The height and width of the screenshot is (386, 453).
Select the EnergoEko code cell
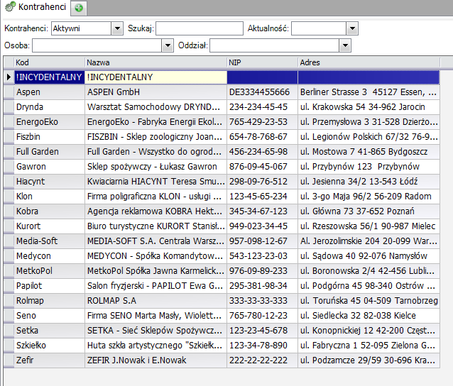pyautogui.click(x=49, y=122)
